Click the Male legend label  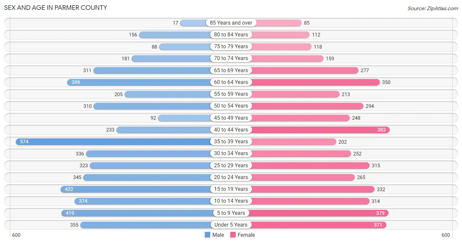[218, 235]
